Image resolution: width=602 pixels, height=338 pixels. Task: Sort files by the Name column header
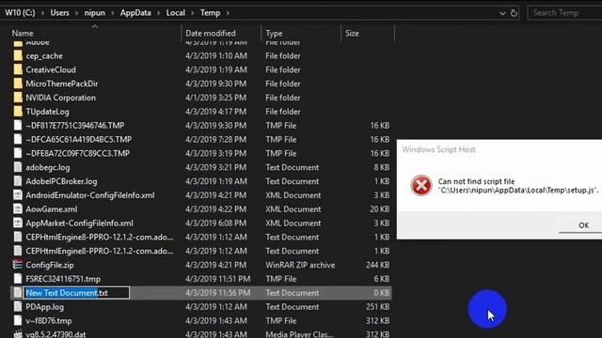pyautogui.click(x=23, y=34)
